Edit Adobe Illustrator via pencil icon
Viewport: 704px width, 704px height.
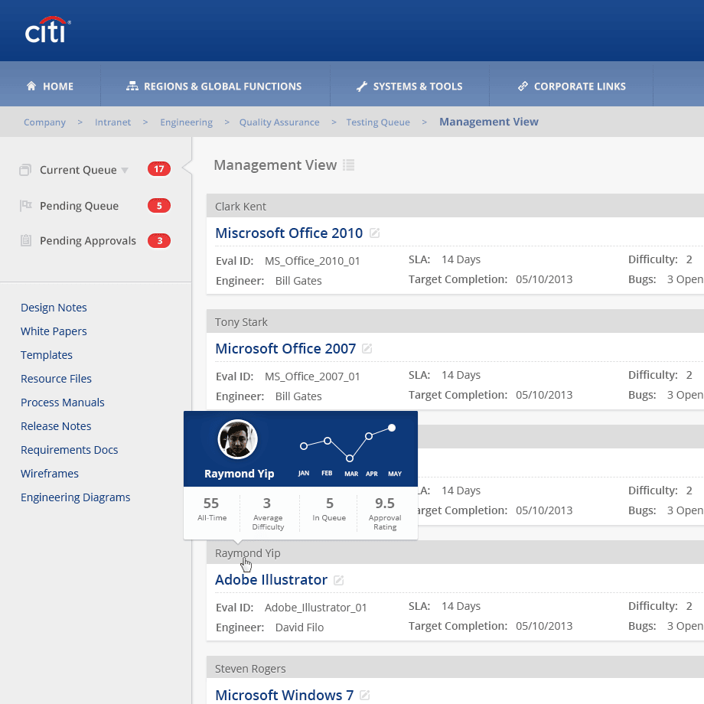[x=338, y=580]
